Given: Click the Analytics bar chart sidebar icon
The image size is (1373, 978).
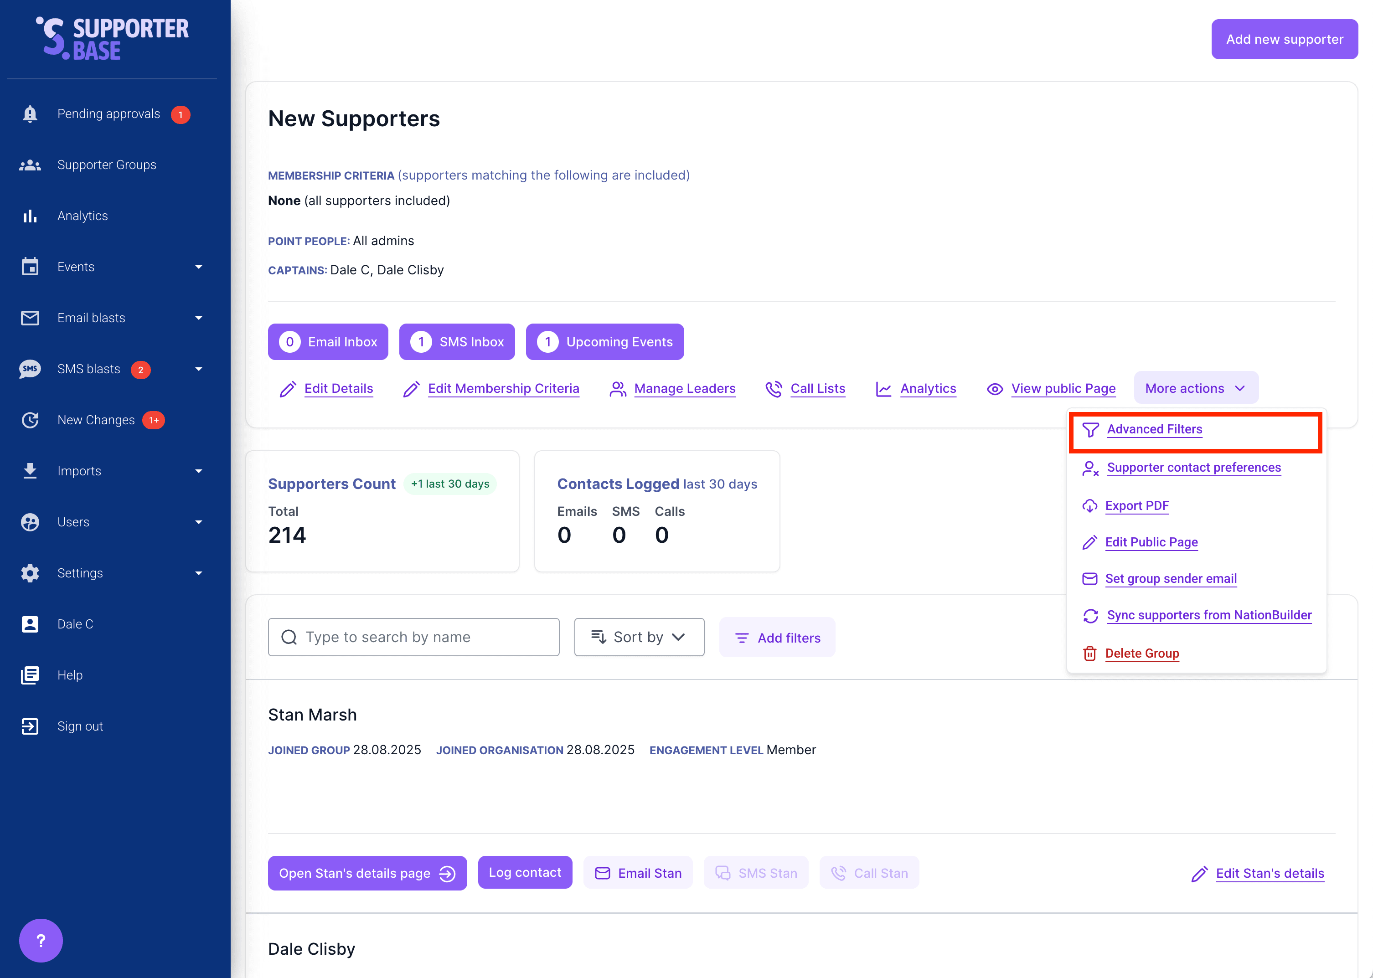Looking at the screenshot, I should point(30,216).
